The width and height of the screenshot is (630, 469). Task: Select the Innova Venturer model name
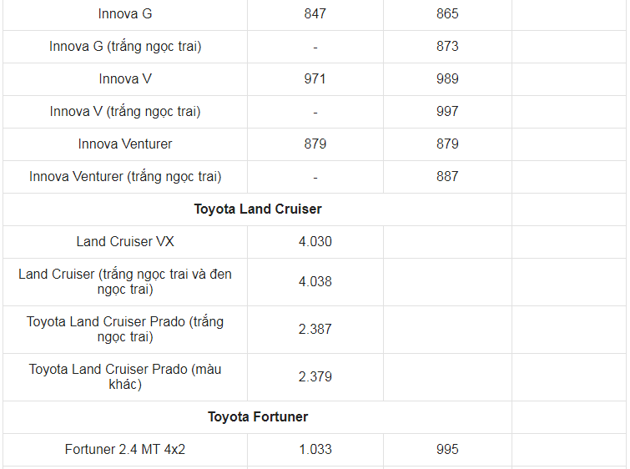[125, 144]
